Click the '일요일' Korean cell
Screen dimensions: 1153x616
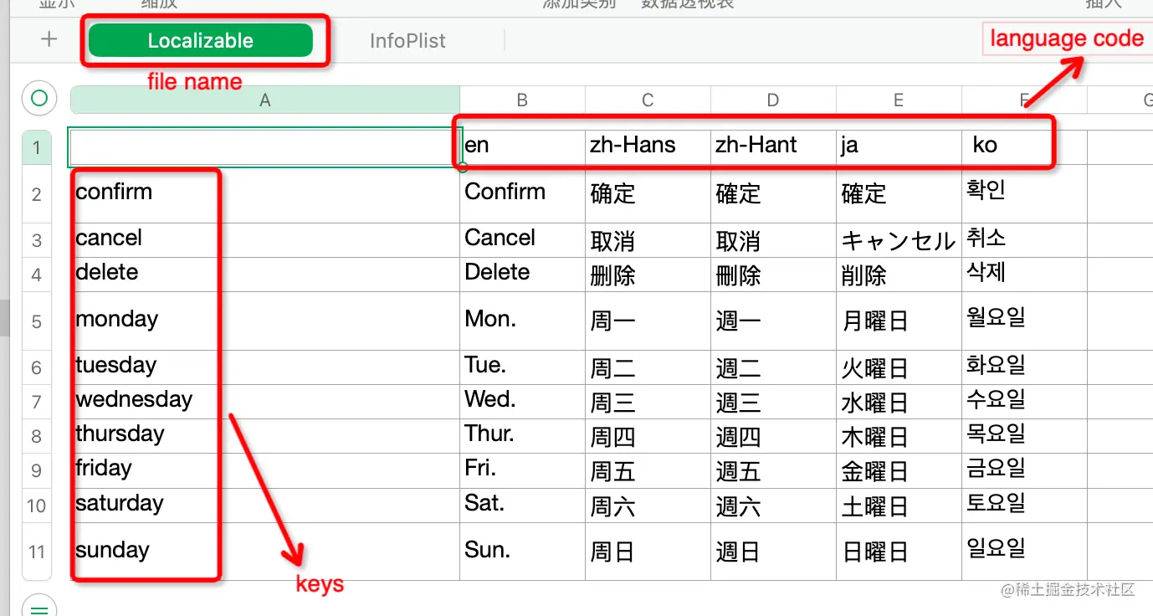click(x=1024, y=552)
